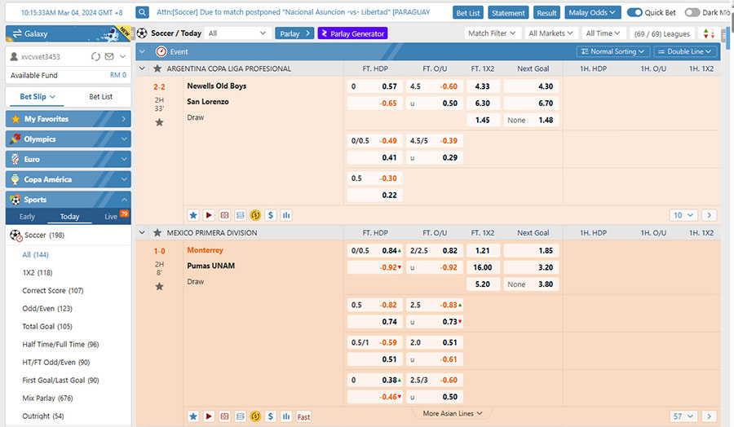Play live stream for Newells Old Boys match
The width and height of the screenshot is (734, 427).
pyautogui.click(x=209, y=215)
